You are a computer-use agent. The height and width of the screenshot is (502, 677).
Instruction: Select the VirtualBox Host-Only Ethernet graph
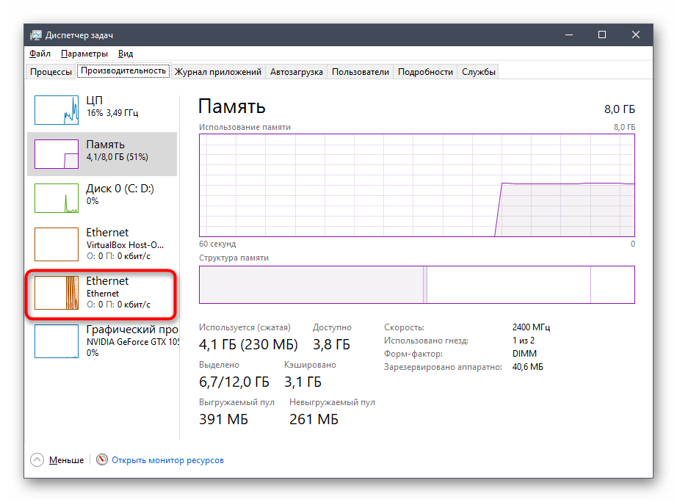point(57,244)
